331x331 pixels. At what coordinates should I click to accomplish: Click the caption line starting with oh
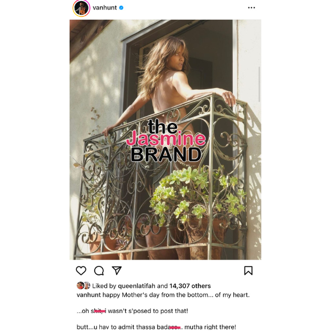click(x=132, y=311)
